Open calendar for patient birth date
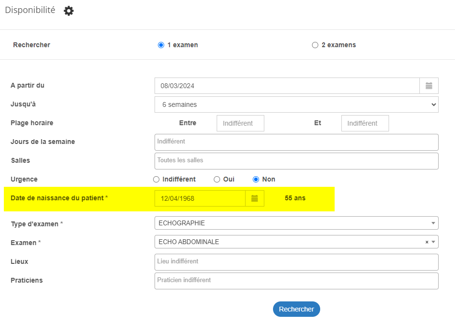 click(x=255, y=198)
